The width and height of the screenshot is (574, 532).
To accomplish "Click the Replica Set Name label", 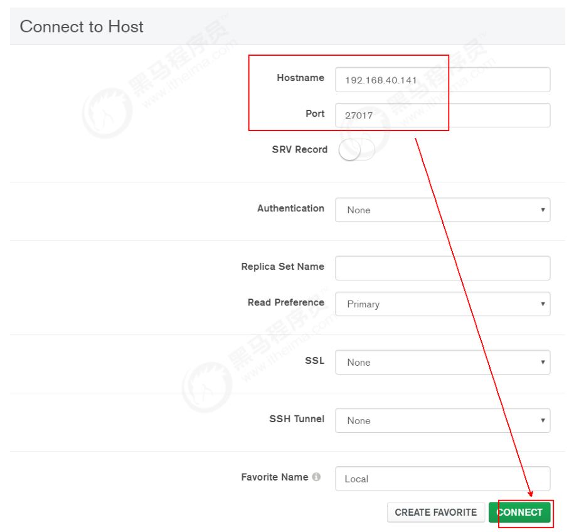I will (282, 267).
